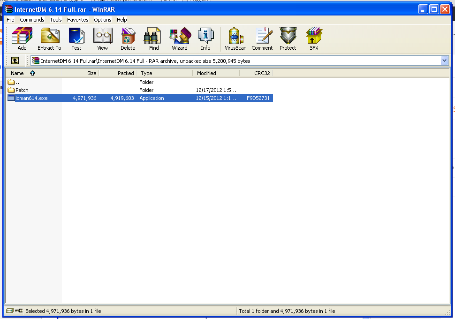Click the idman614.exe file icon

[x=11, y=98]
